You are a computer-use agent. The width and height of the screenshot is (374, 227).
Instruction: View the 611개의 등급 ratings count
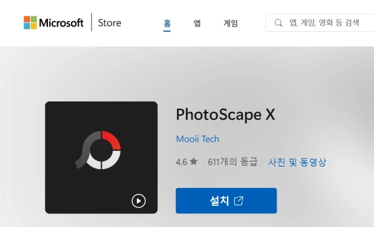233,162
